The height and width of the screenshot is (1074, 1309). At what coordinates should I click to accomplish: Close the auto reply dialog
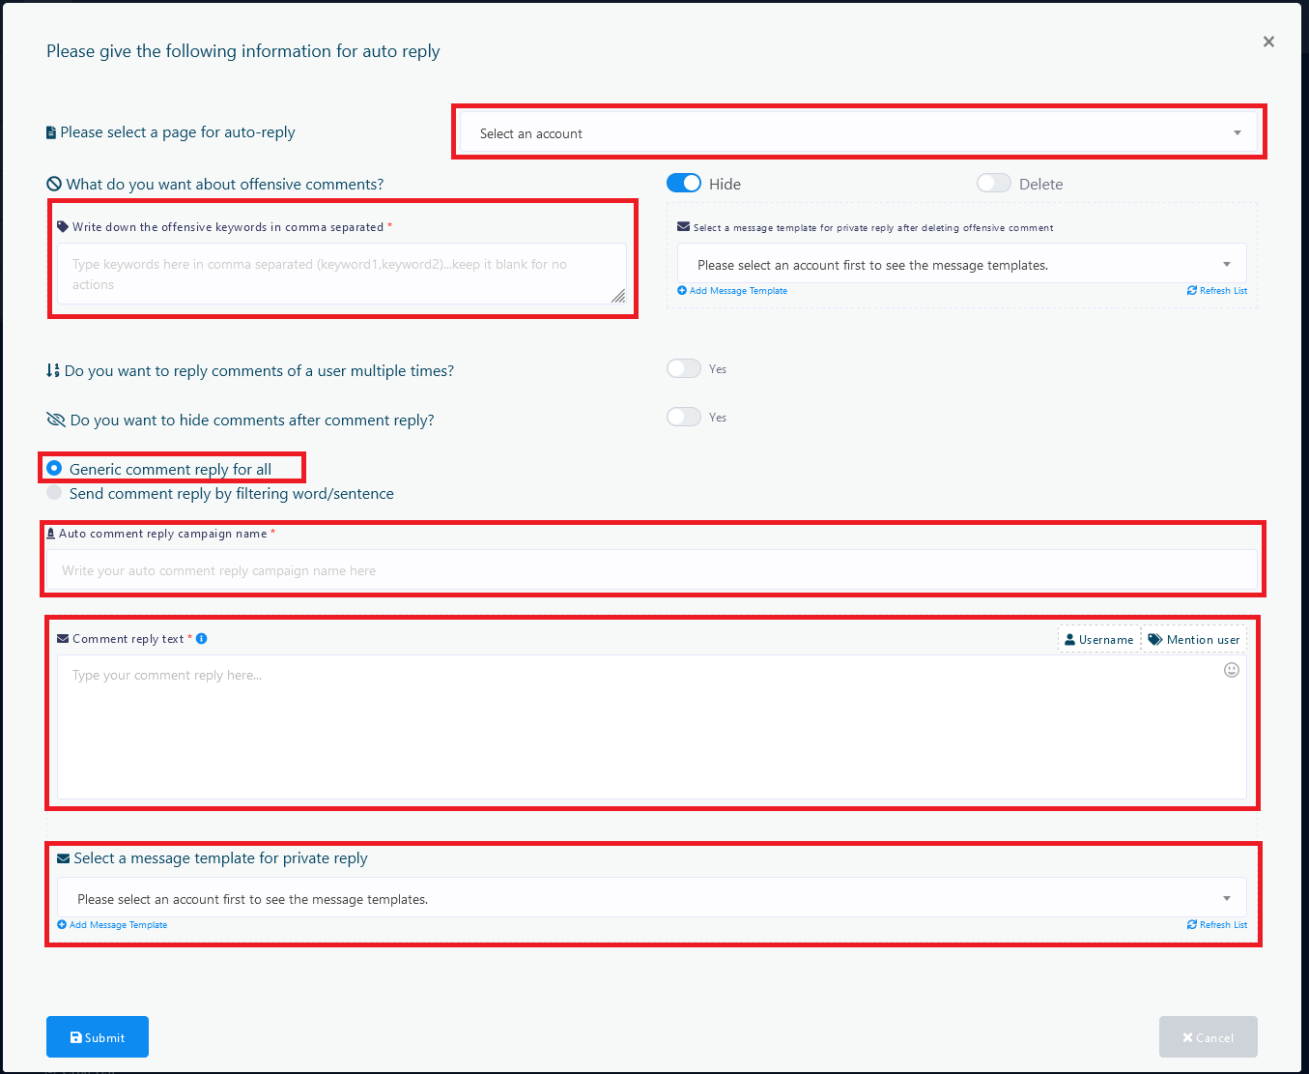click(1268, 42)
